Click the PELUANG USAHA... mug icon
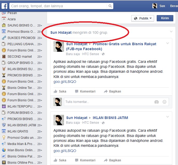This screenshot has height=165, width=178. coord(4,44)
